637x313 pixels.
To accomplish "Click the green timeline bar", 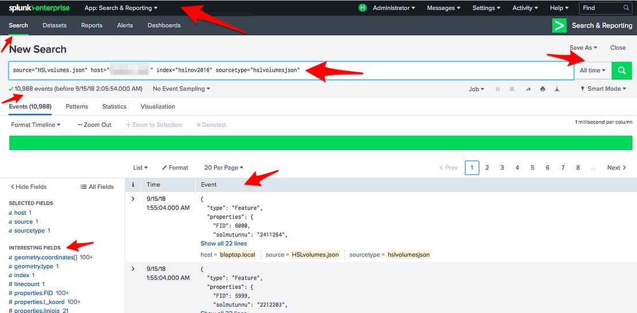I will coord(321,143).
